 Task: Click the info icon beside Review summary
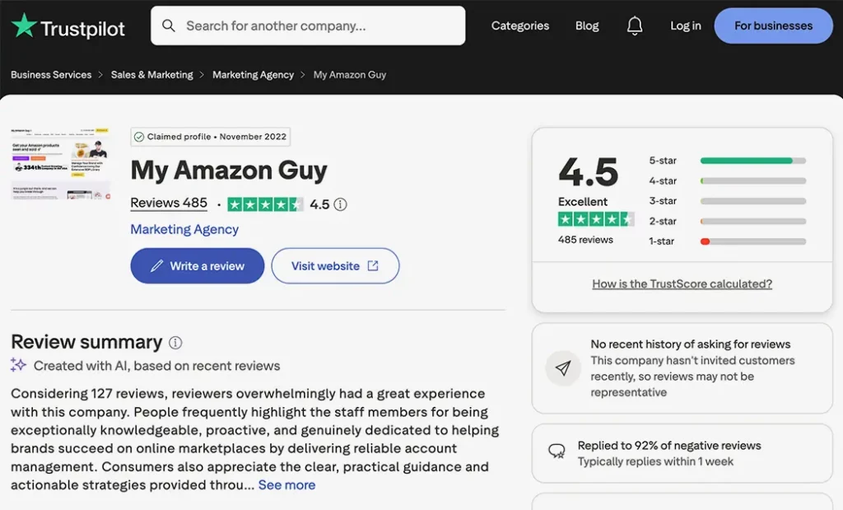click(175, 343)
